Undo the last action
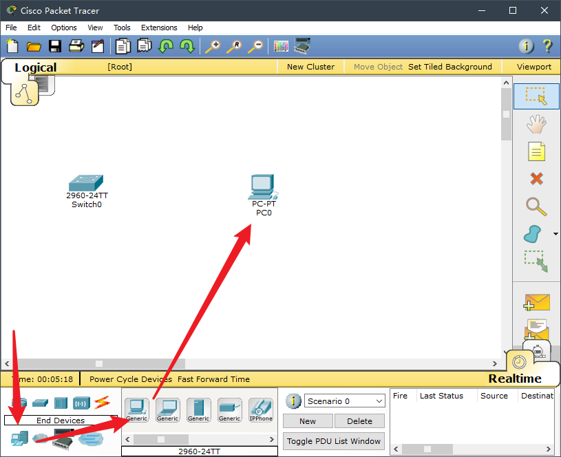Viewport: 561px width, 457px height. (x=166, y=46)
